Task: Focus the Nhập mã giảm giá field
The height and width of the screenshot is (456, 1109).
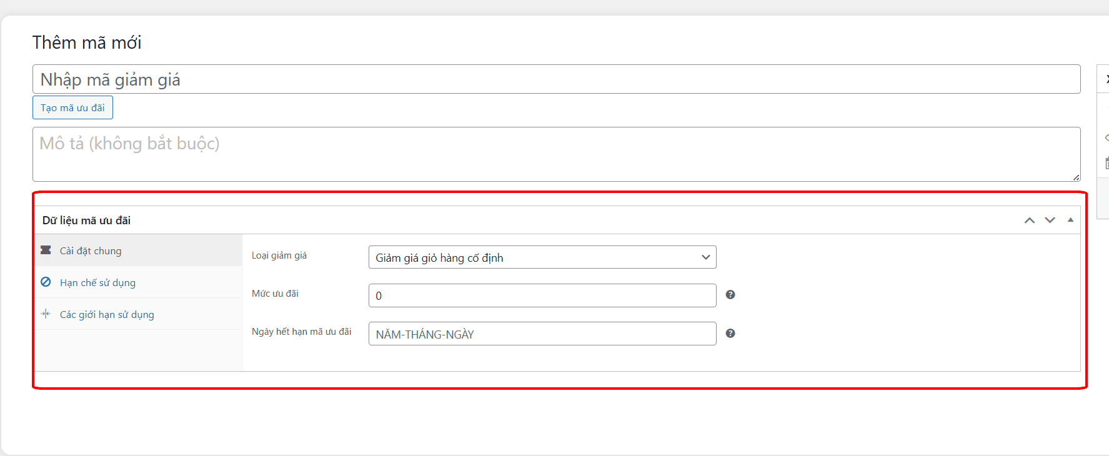Action: click(556, 79)
